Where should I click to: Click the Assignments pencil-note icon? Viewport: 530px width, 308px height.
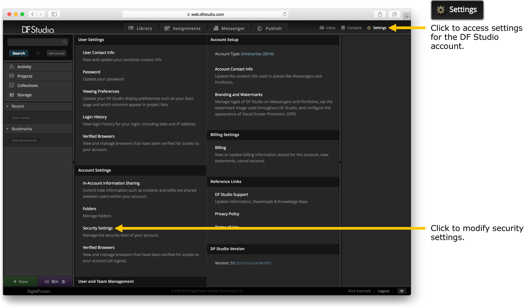pos(167,28)
